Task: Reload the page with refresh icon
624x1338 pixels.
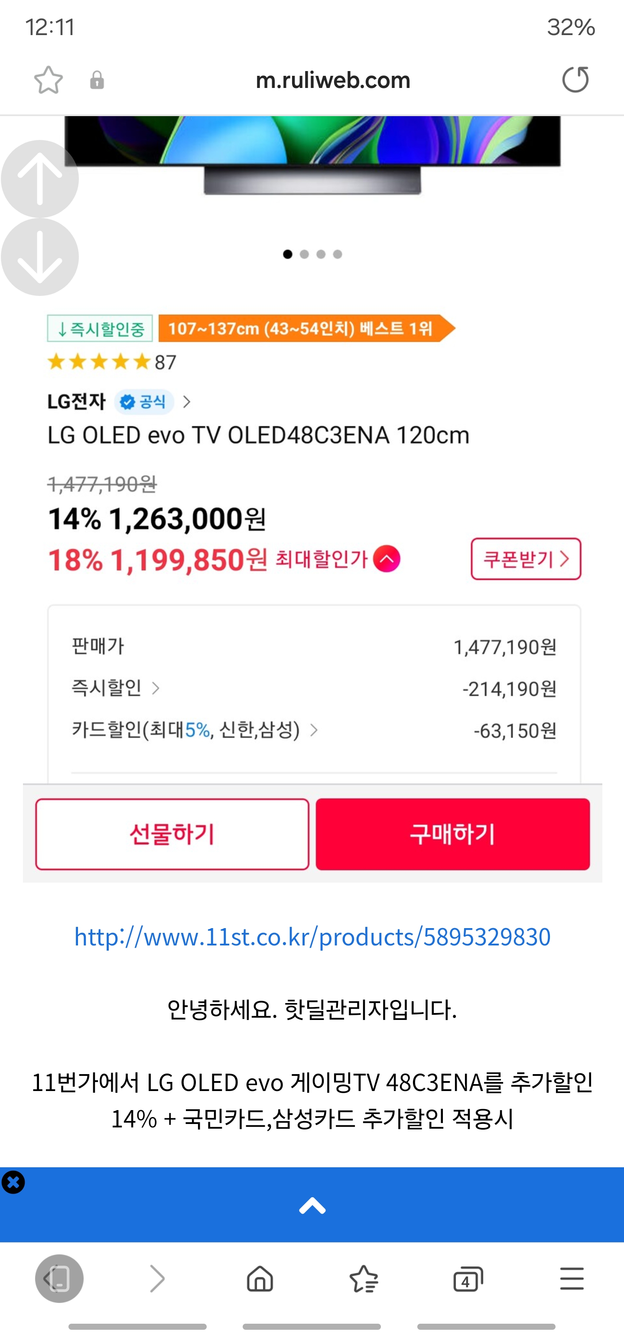Action: [x=575, y=79]
